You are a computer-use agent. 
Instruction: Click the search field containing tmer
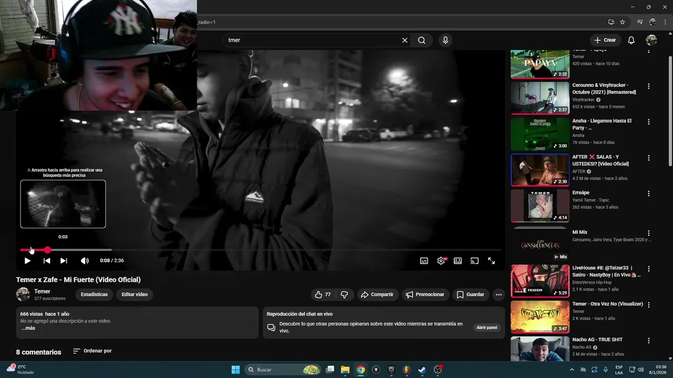coord(312,40)
